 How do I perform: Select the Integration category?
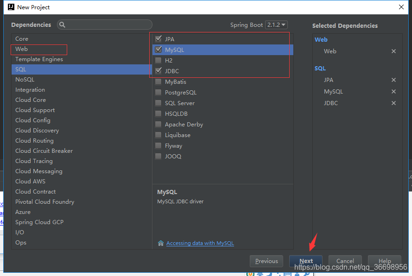click(x=82, y=90)
